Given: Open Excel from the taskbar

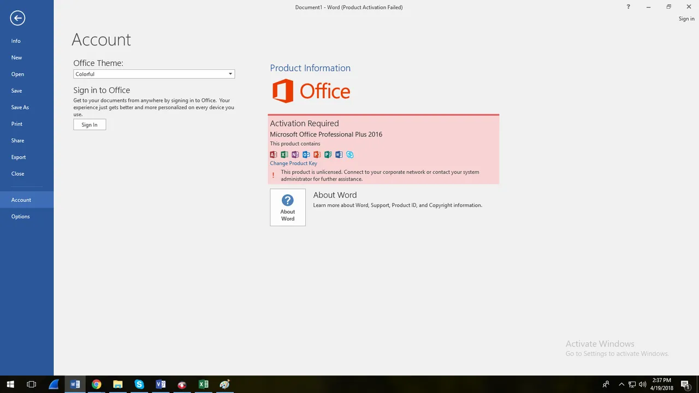Looking at the screenshot, I should (x=203, y=384).
